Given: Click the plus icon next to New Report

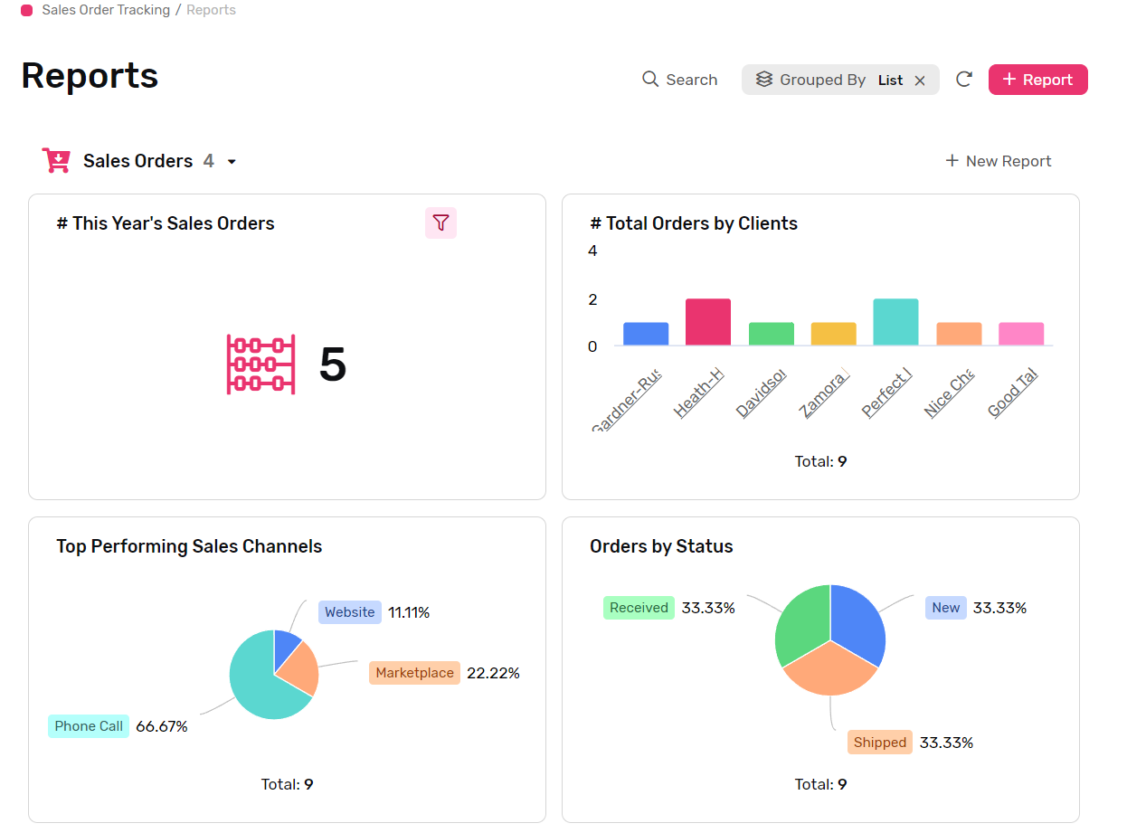Looking at the screenshot, I should (952, 160).
